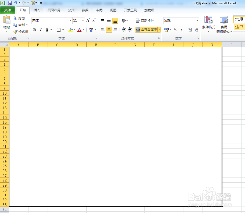This screenshot has height=213, width=245.
Task: Select the Format Painter brush
Action: coord(20,31)
